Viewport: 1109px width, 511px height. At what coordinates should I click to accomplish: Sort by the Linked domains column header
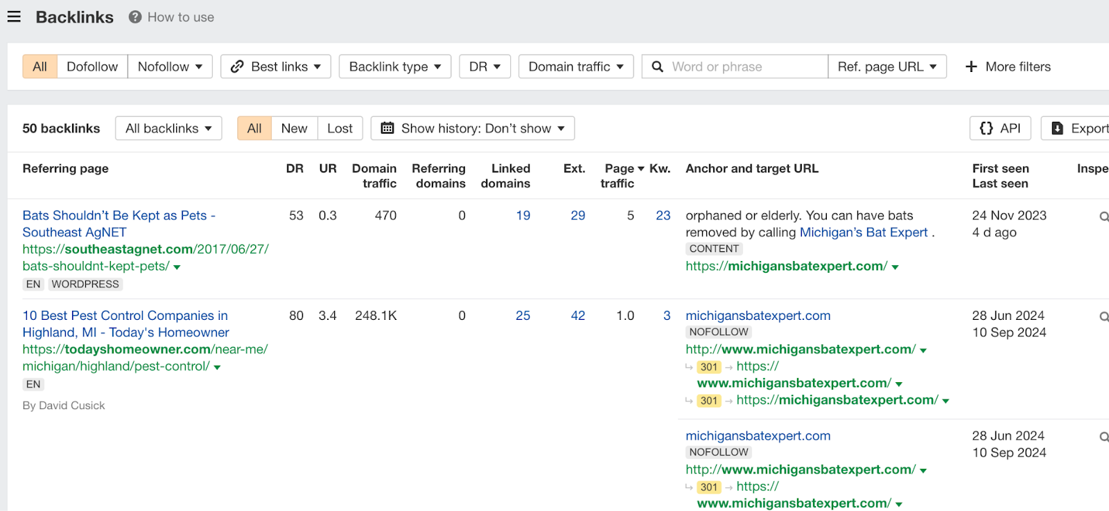[506, 176]
